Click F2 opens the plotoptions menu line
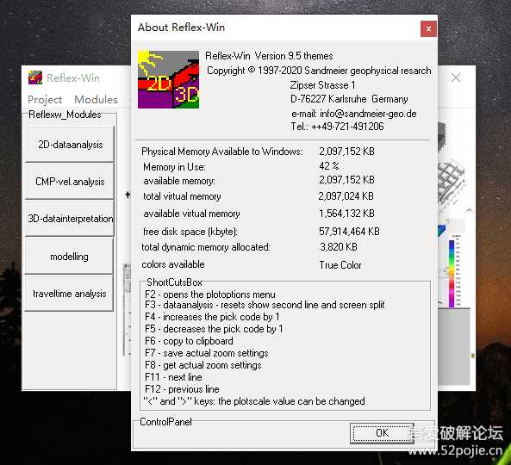Screen dimensions: 511x465 [x=210, y=294]
